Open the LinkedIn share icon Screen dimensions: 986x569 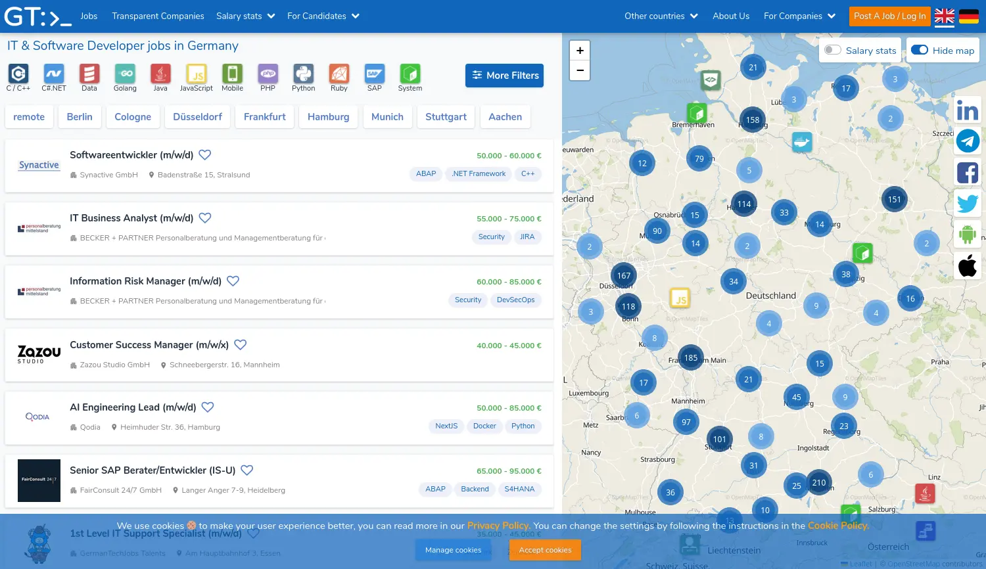coord(967,110)
